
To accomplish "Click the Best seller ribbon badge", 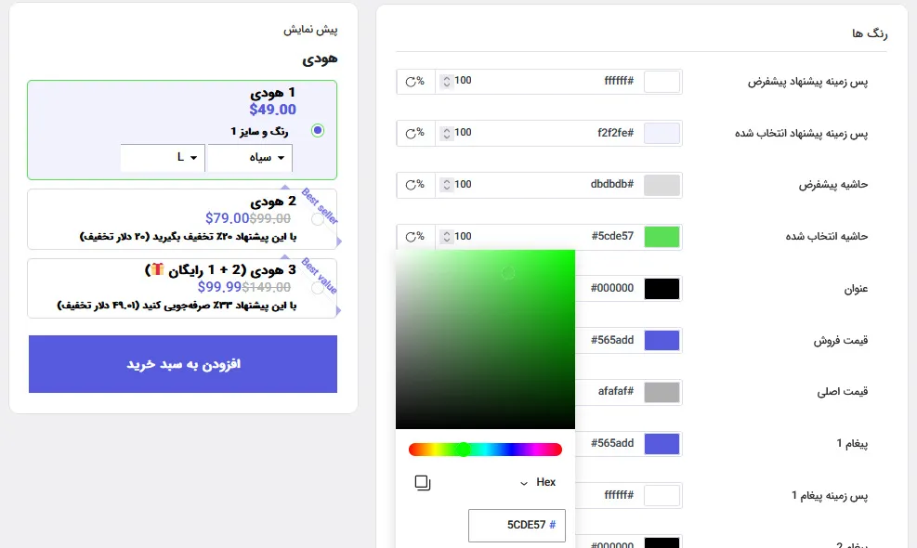I will (x=320, y=206).
